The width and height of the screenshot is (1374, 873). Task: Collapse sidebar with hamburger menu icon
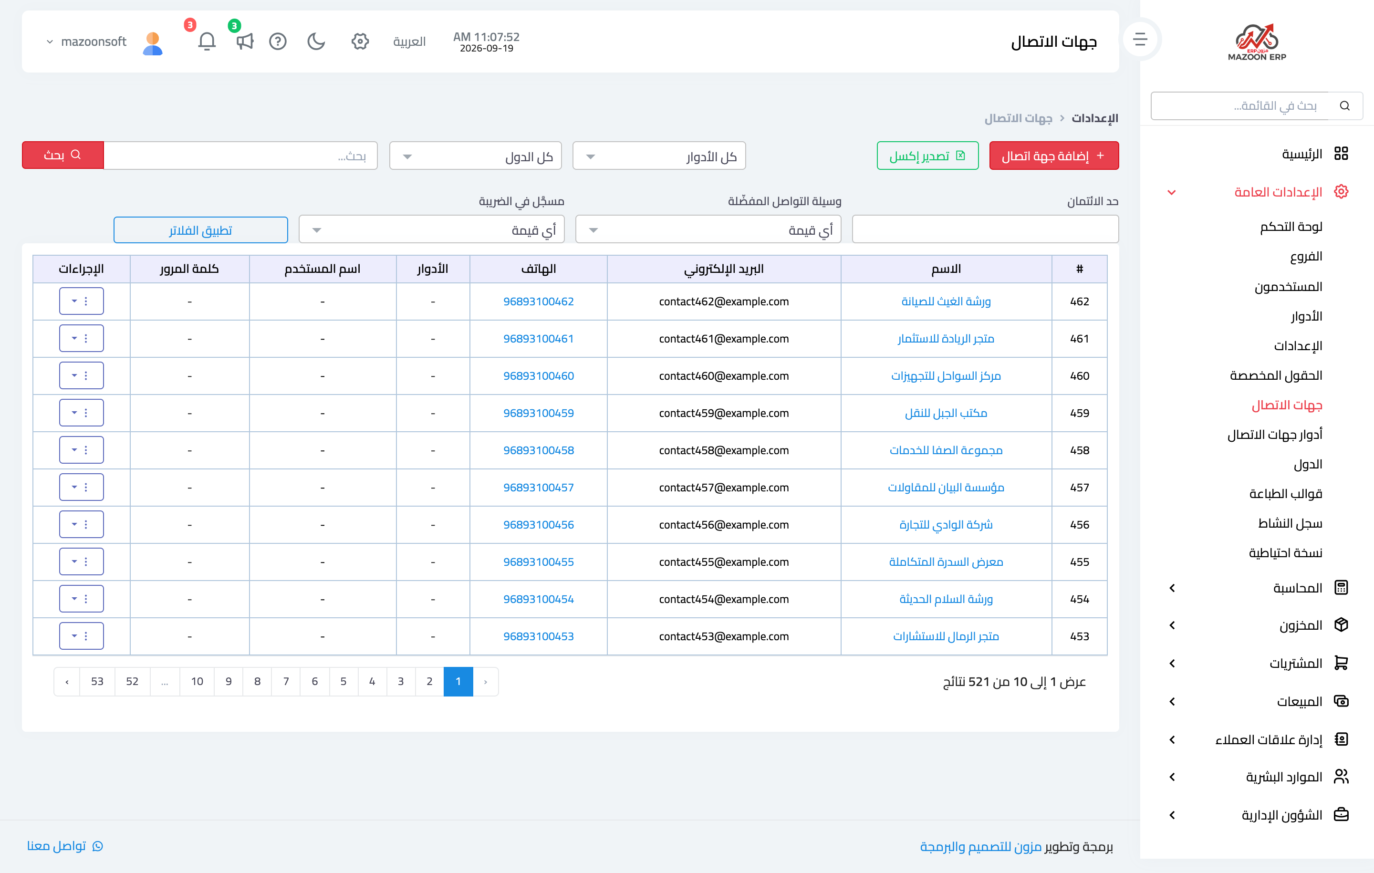click(x=1140, y=40)
